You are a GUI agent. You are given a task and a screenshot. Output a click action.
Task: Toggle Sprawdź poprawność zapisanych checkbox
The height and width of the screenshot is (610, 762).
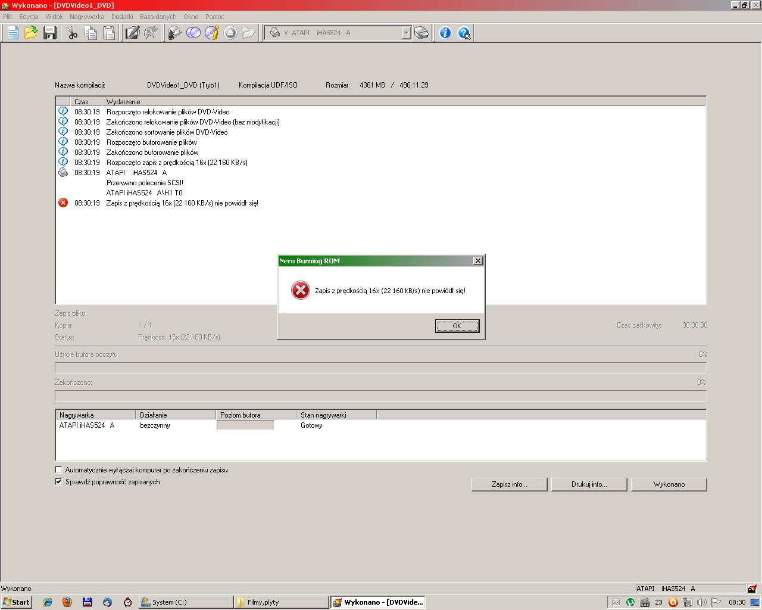coord(58,482)
